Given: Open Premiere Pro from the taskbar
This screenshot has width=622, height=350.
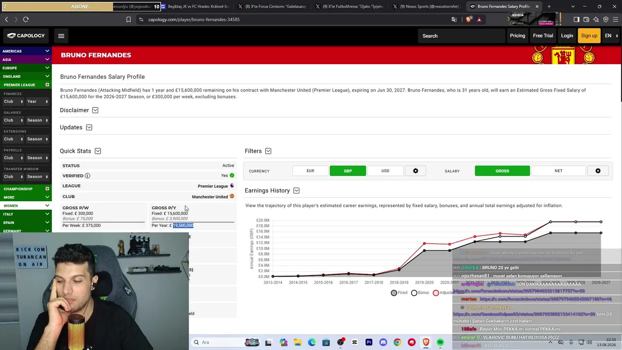Looking at the screenshot, I should point(369,342).
